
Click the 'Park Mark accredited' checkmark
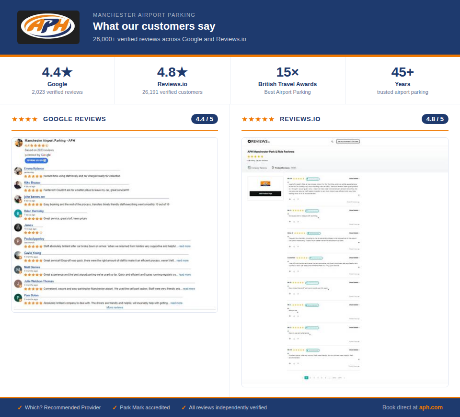coord(115,407)
